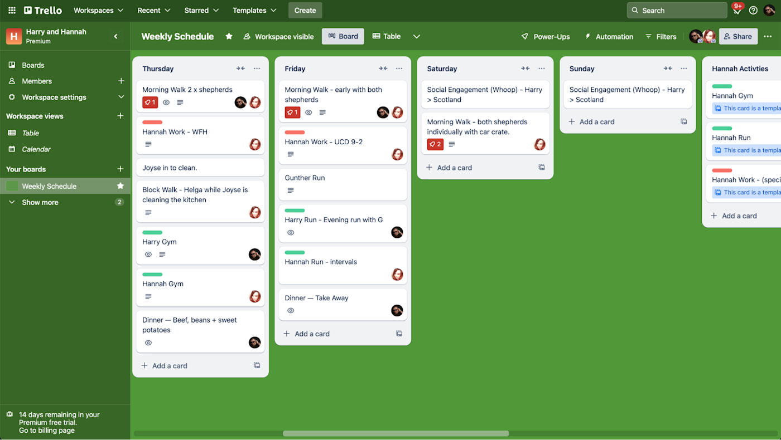781x440 pixels.
Task: Expand the board views chevron next to Table
Action: pyautogui.click(x=416, y=36)
